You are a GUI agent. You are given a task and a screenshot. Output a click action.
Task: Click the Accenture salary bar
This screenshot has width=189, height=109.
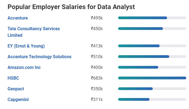tap(152, 18)
